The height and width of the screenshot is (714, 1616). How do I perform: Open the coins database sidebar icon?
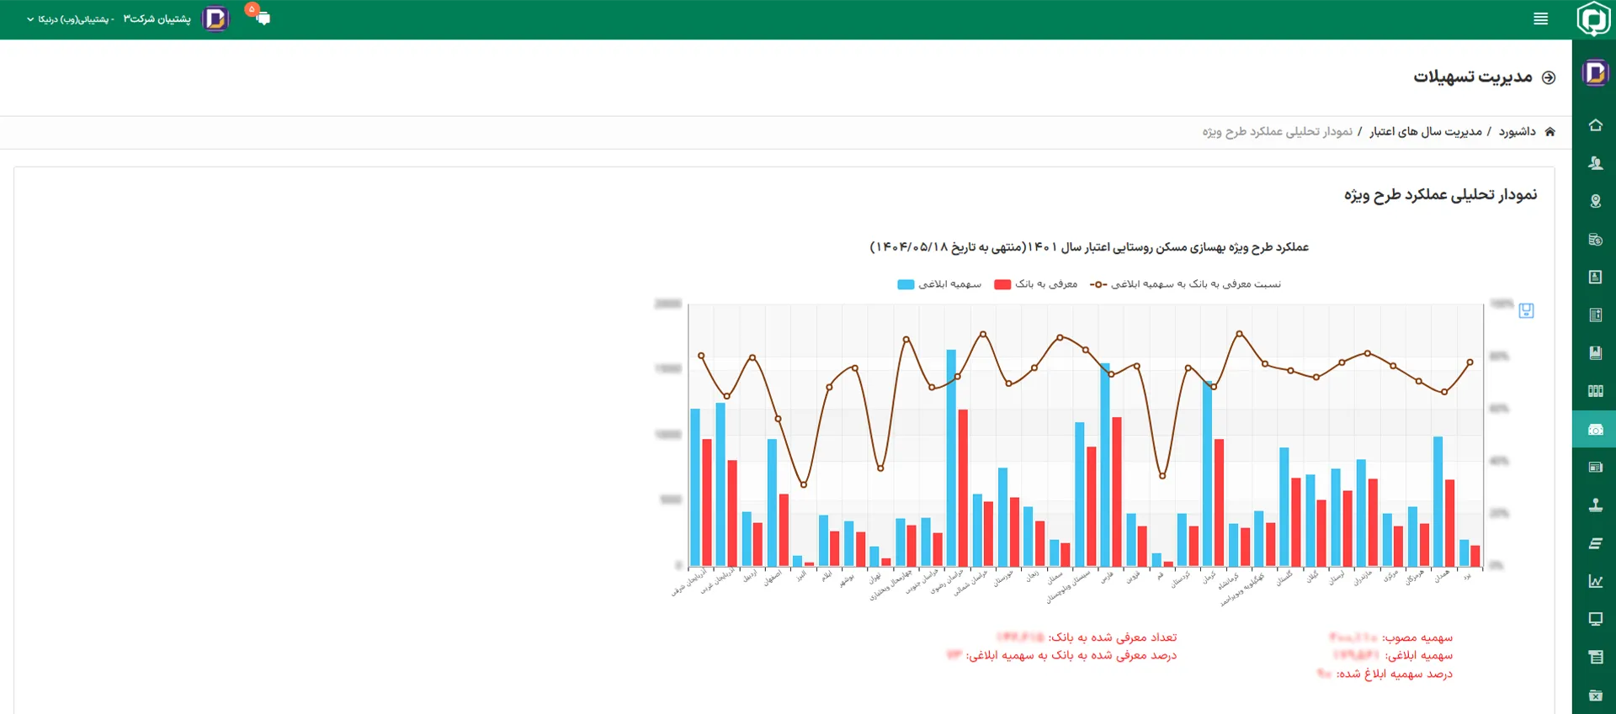[x=1595, y=239]
